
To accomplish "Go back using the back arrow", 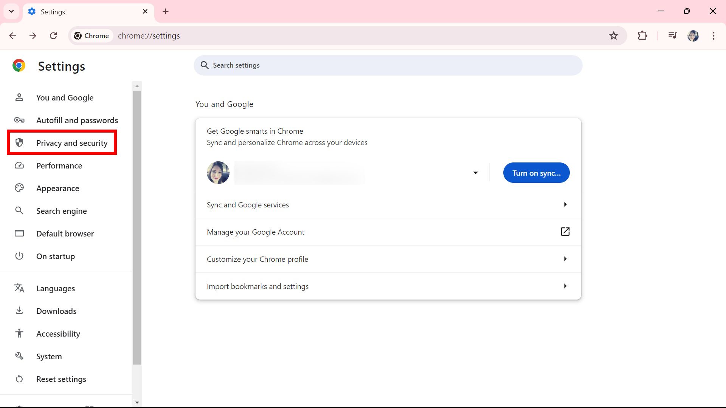I will point(12,36).
